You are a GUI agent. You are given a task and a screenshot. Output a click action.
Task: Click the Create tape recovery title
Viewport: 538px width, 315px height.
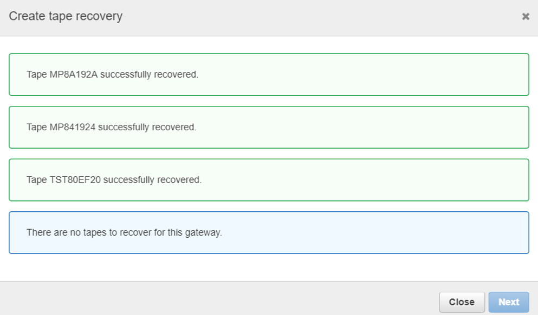pyautogui.click(x=66, y=16)
